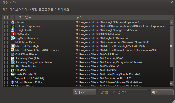Click the Microsoft Visual C++ 2010 Express icon
Image resolution: width=175 pixels, height=103 pixels.
(13, 50)
